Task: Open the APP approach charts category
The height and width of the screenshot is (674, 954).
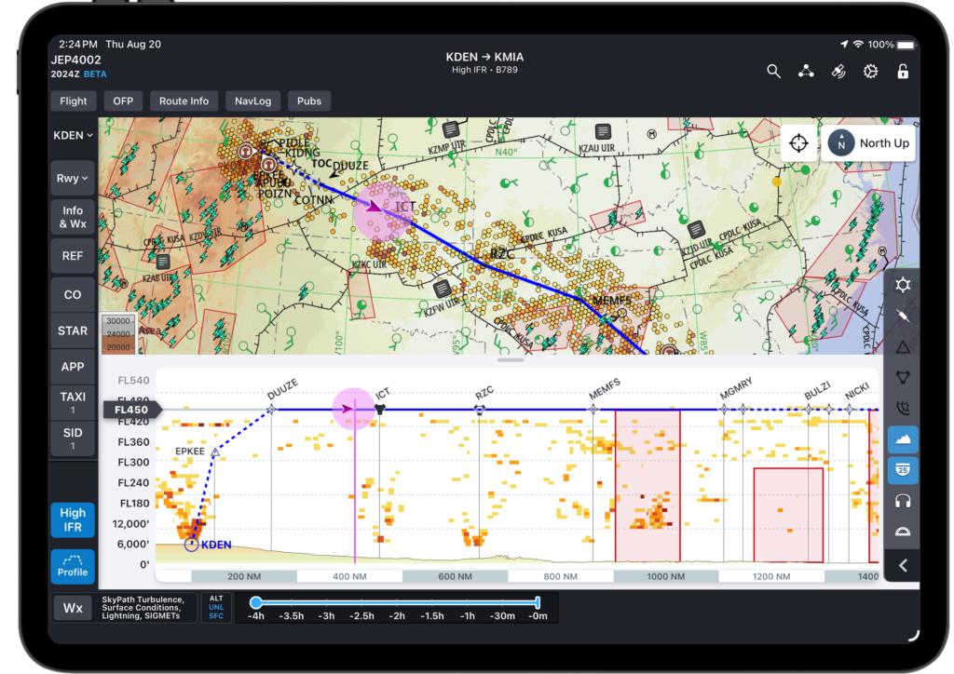Action: (73, 367)
